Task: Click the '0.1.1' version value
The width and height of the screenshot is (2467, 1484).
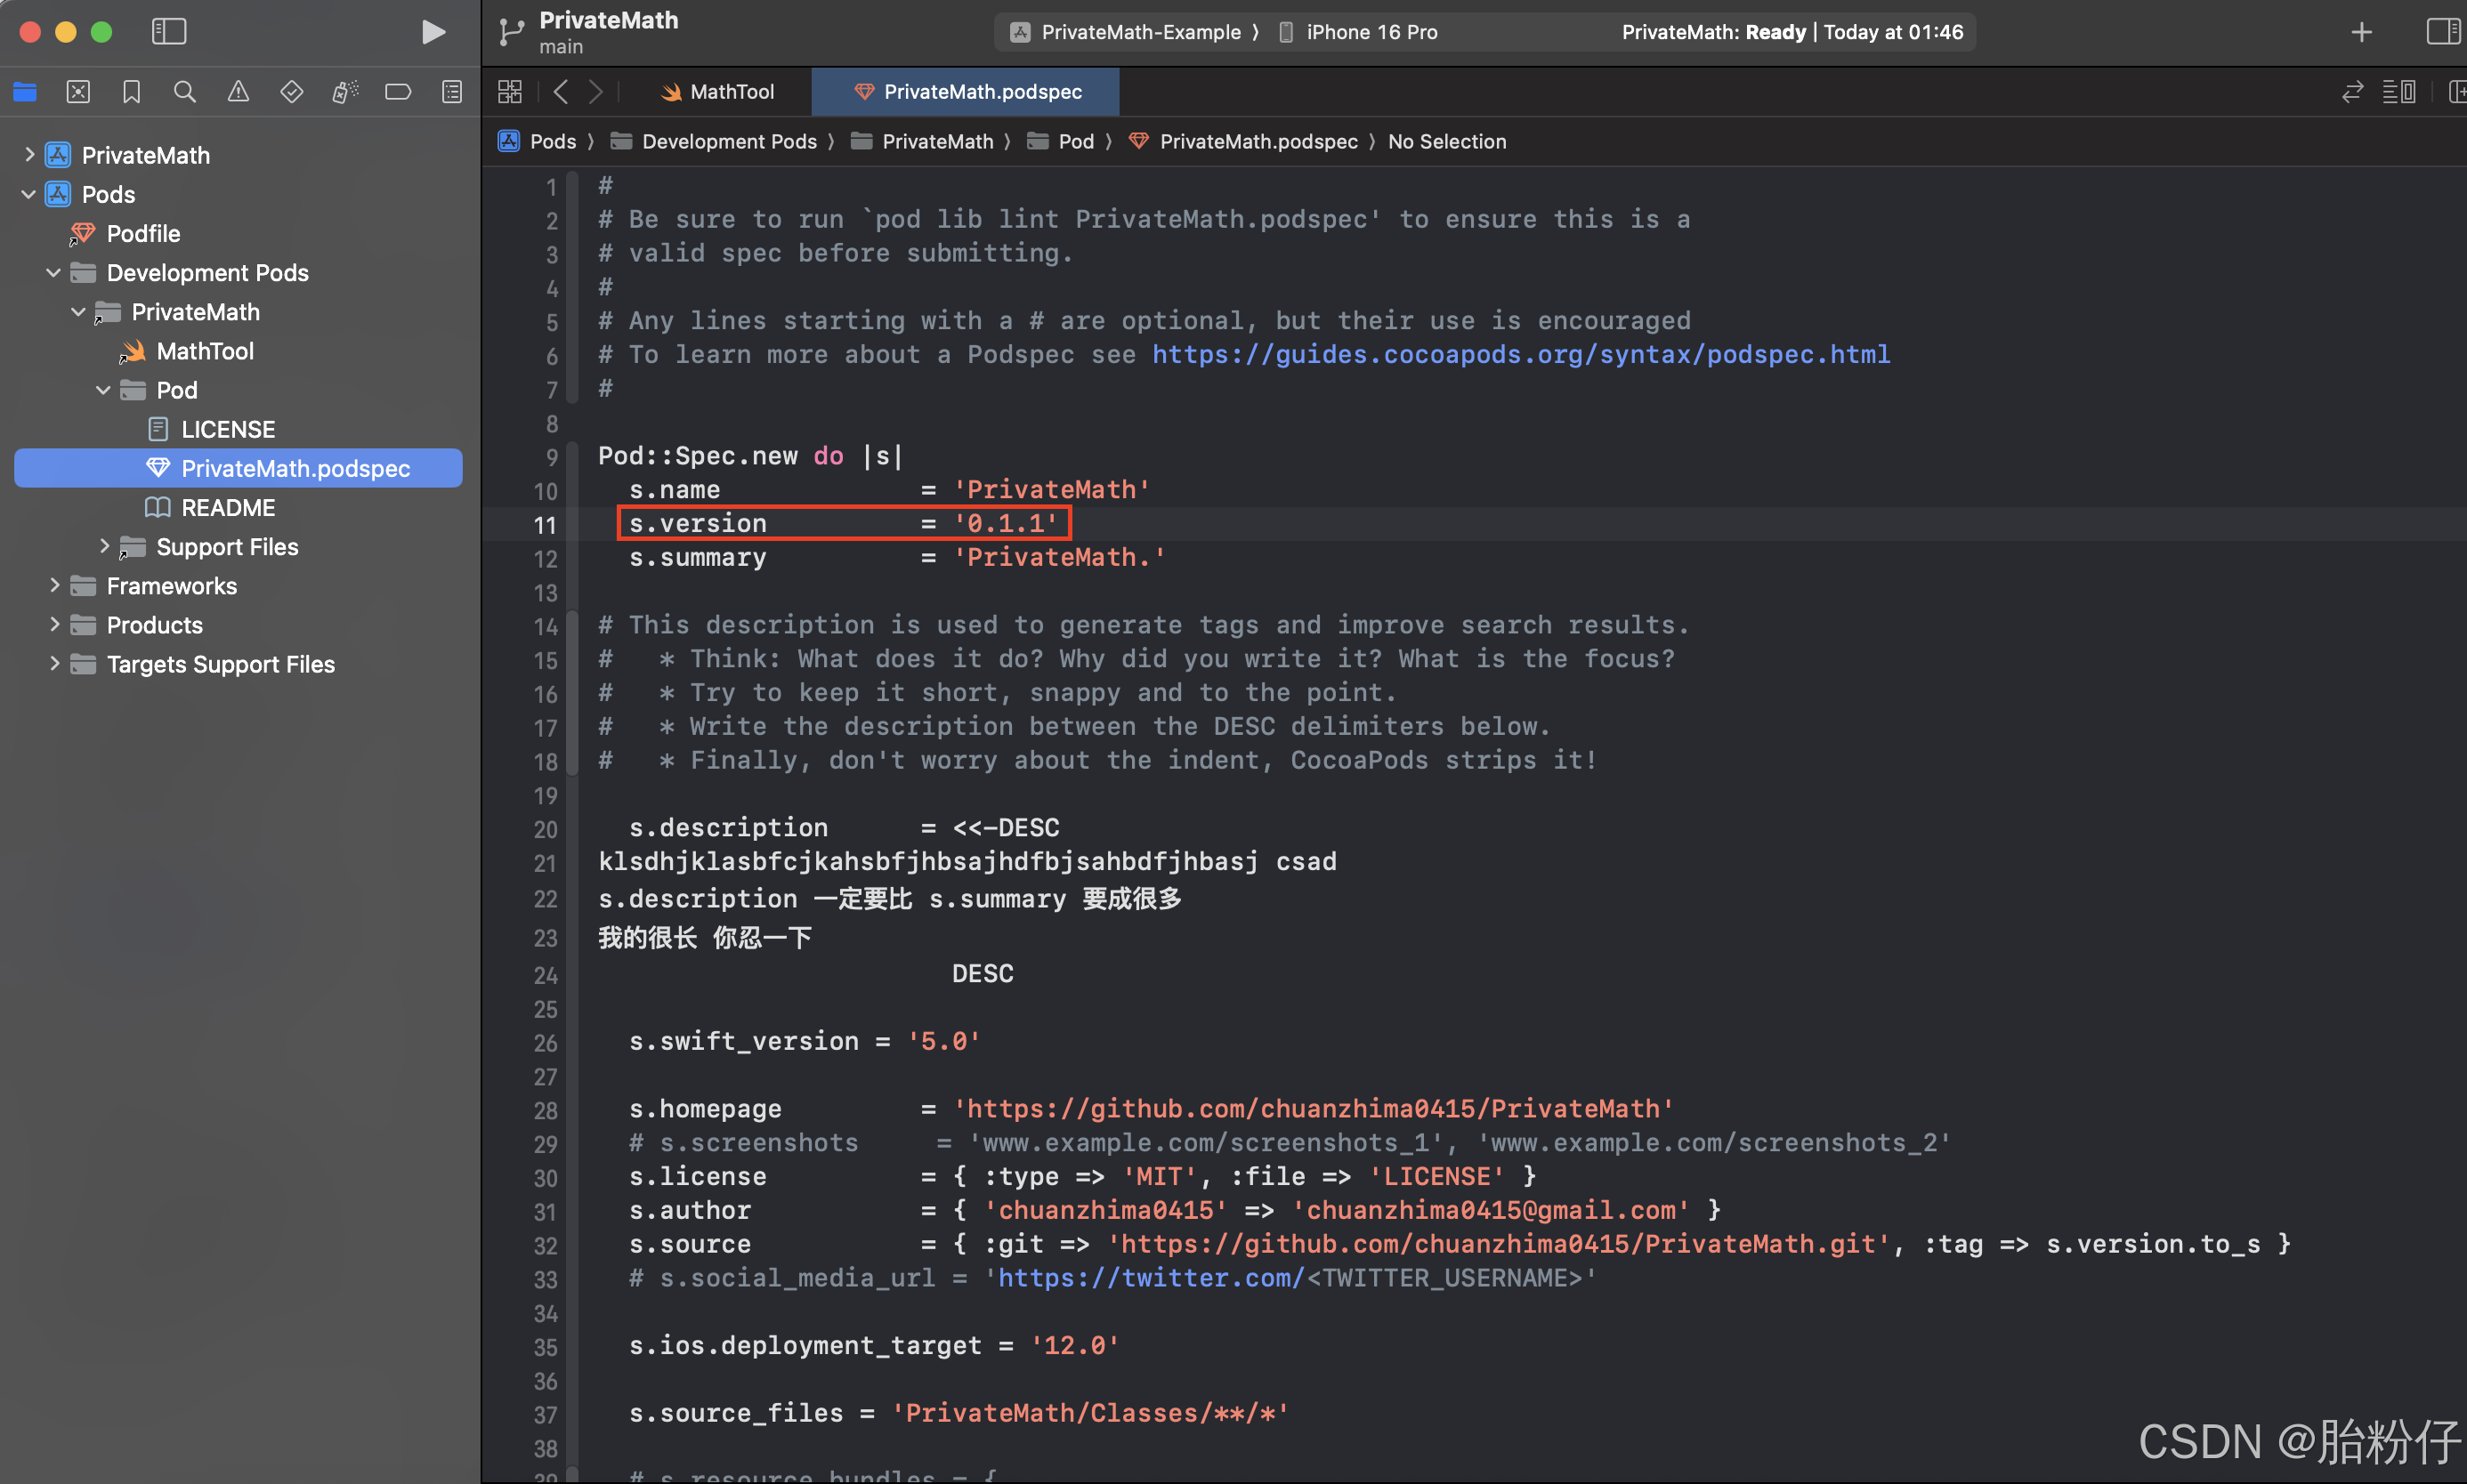Action: coord(1005,523)
